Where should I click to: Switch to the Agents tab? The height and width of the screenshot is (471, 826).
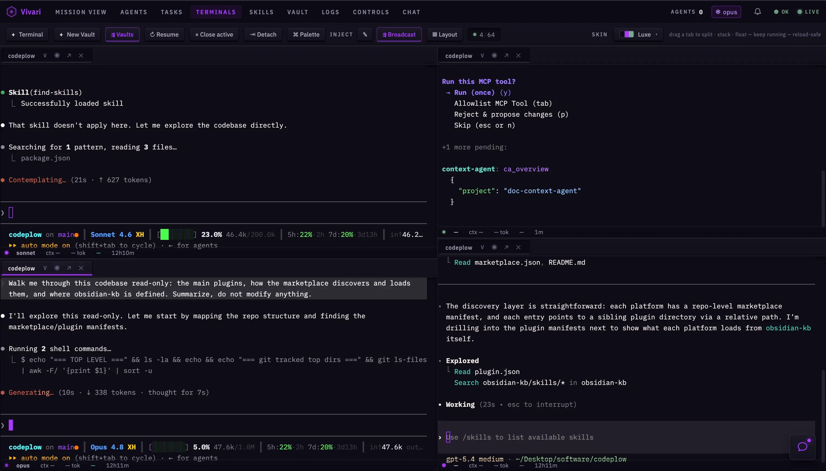(134, 12)
